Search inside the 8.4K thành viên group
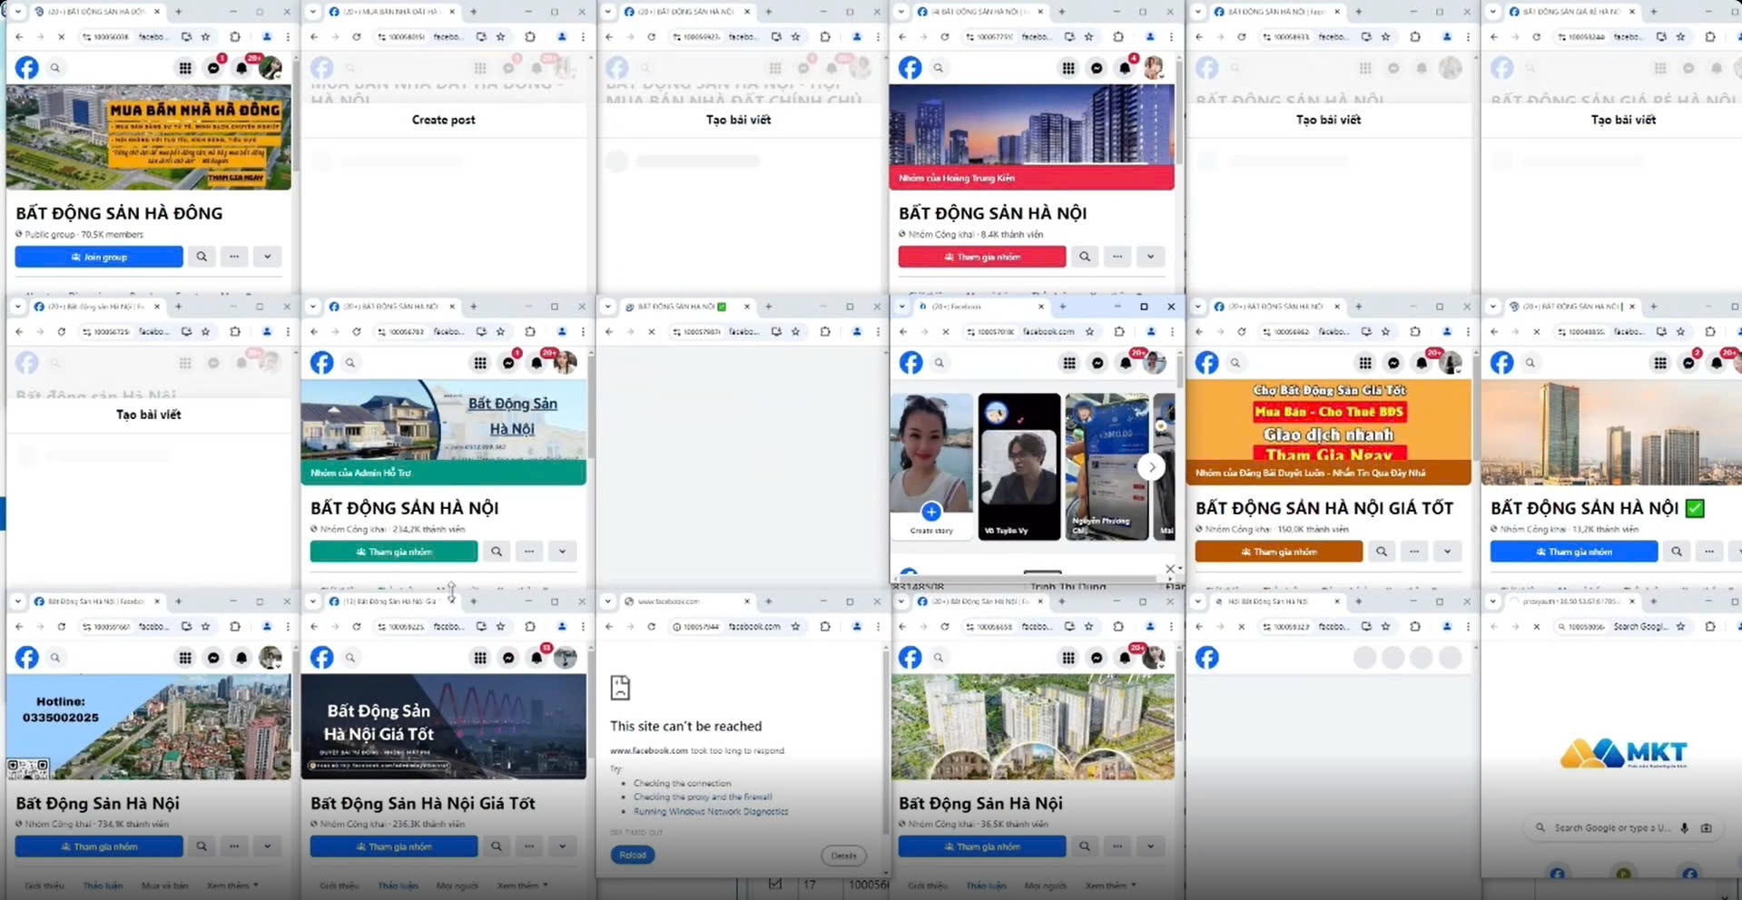 pos(1085,257)
